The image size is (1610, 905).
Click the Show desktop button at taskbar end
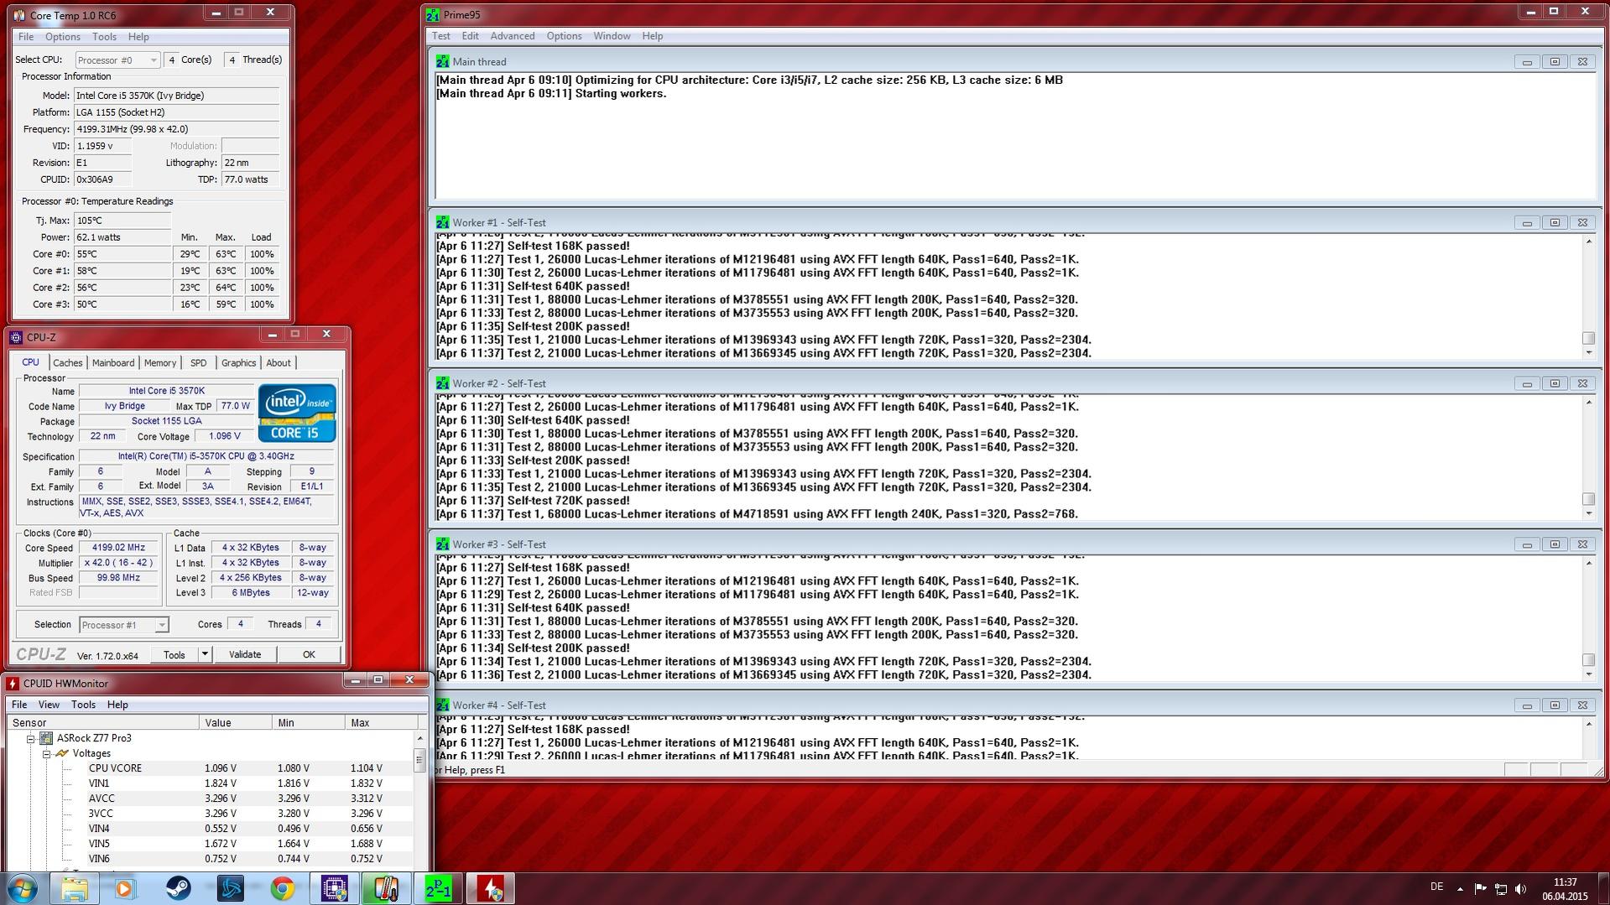coord(1604,888)
